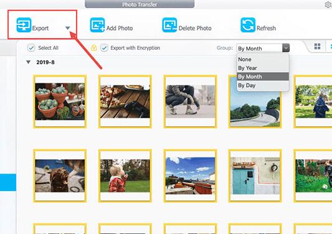332x234 pixels.
Task: Select the highlighted blue sidebar item
Action: coord(8,182)
